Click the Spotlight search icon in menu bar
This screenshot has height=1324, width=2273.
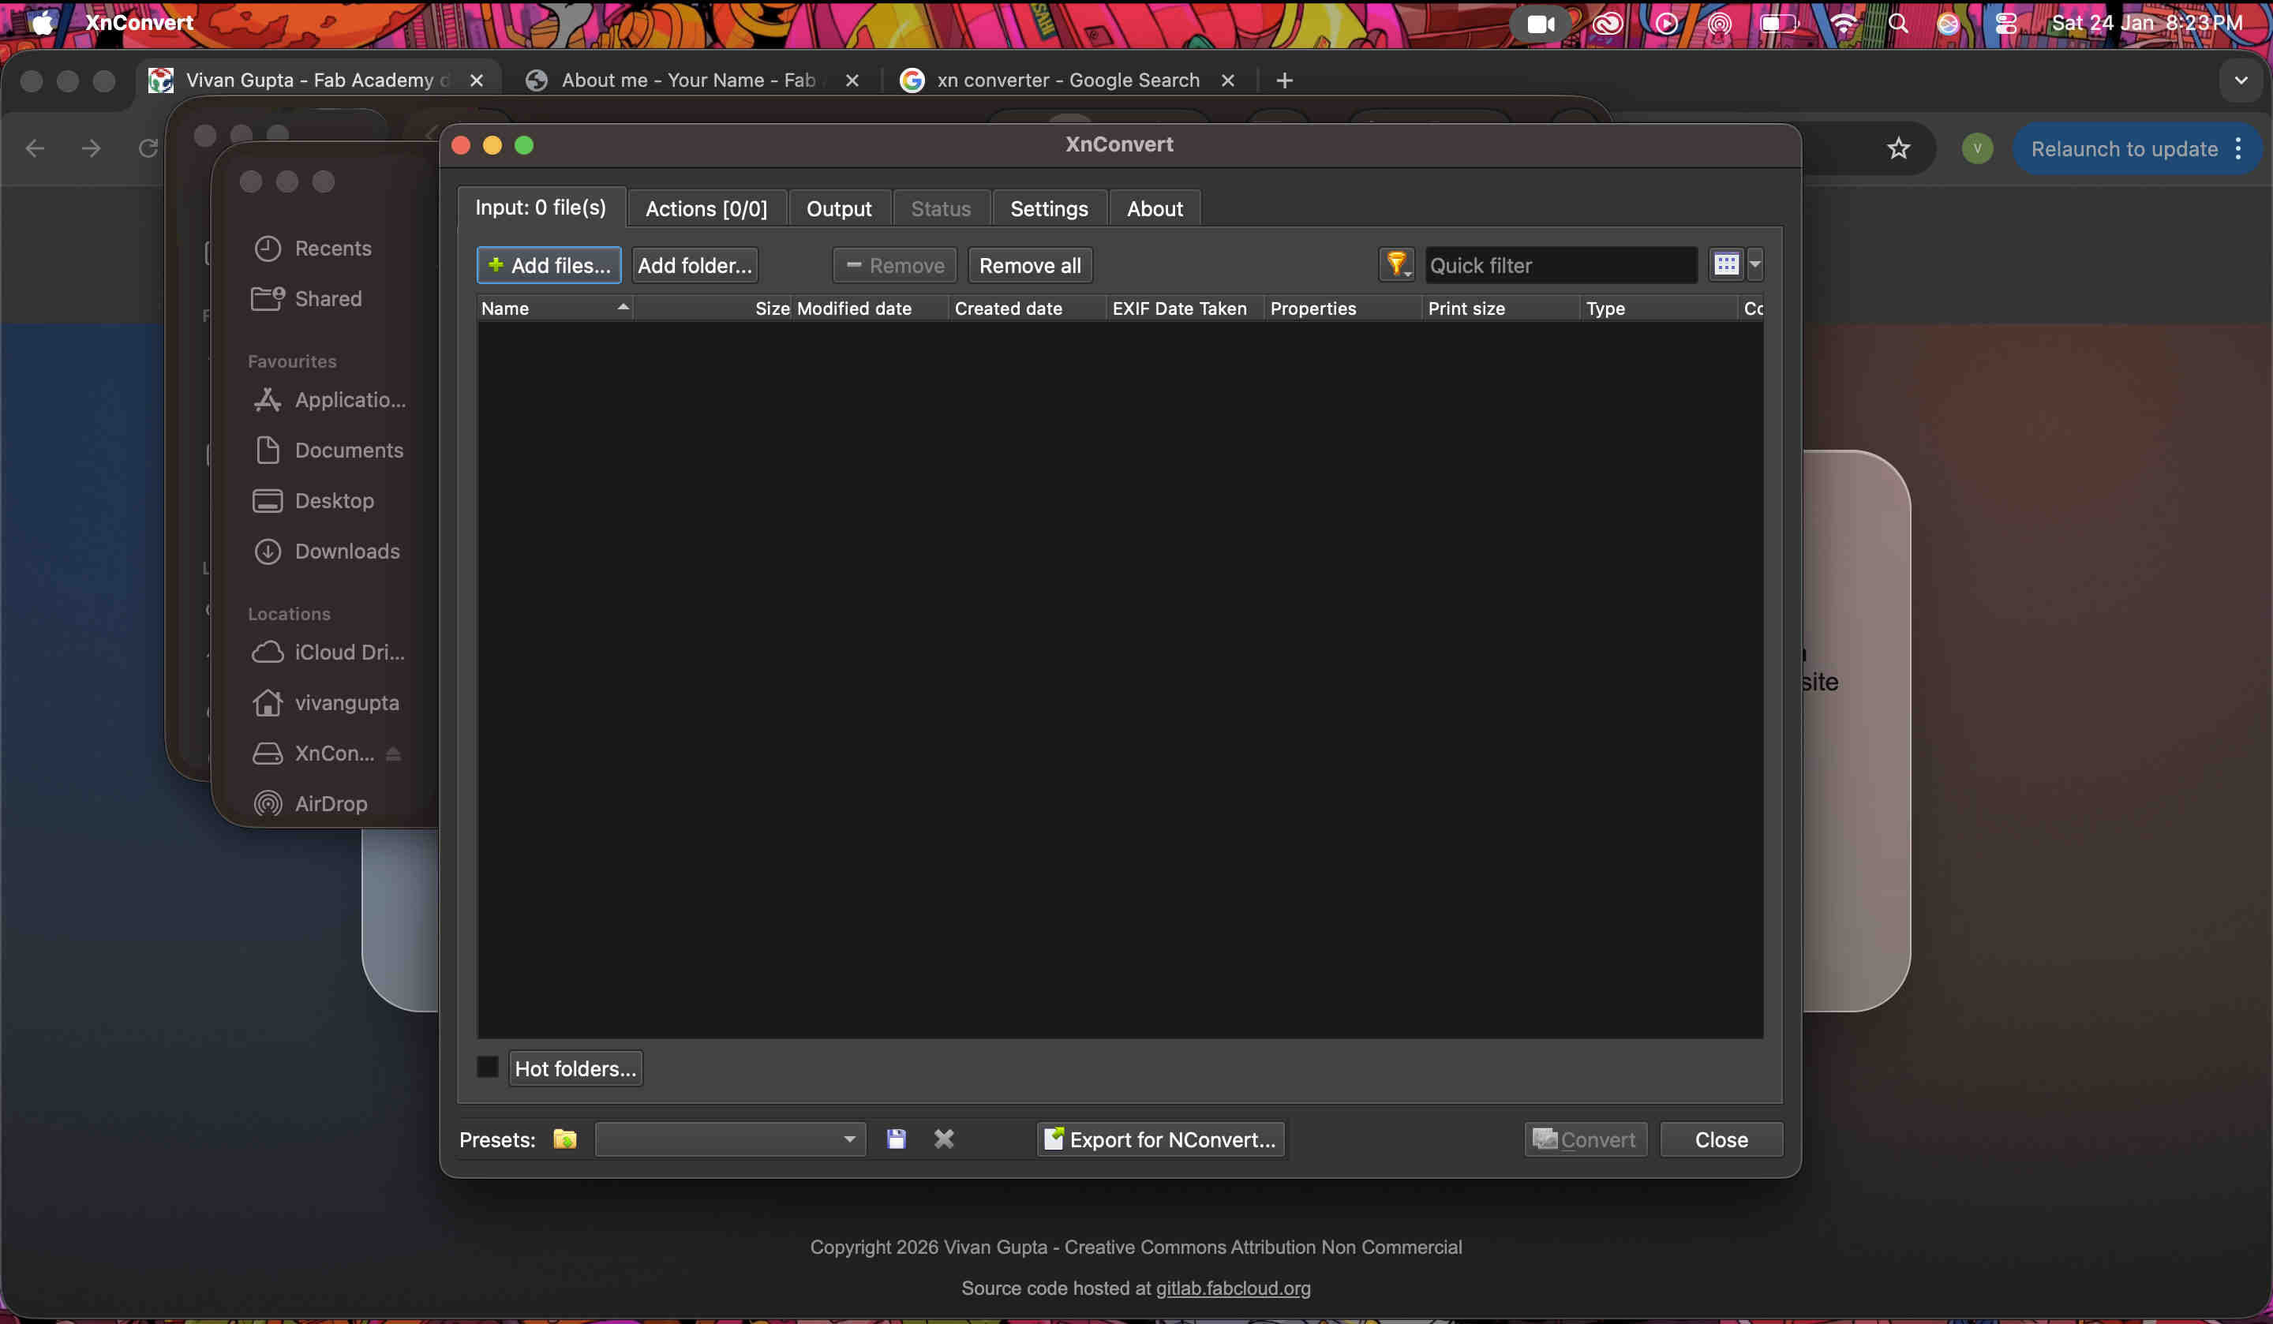click(1898, 24)
